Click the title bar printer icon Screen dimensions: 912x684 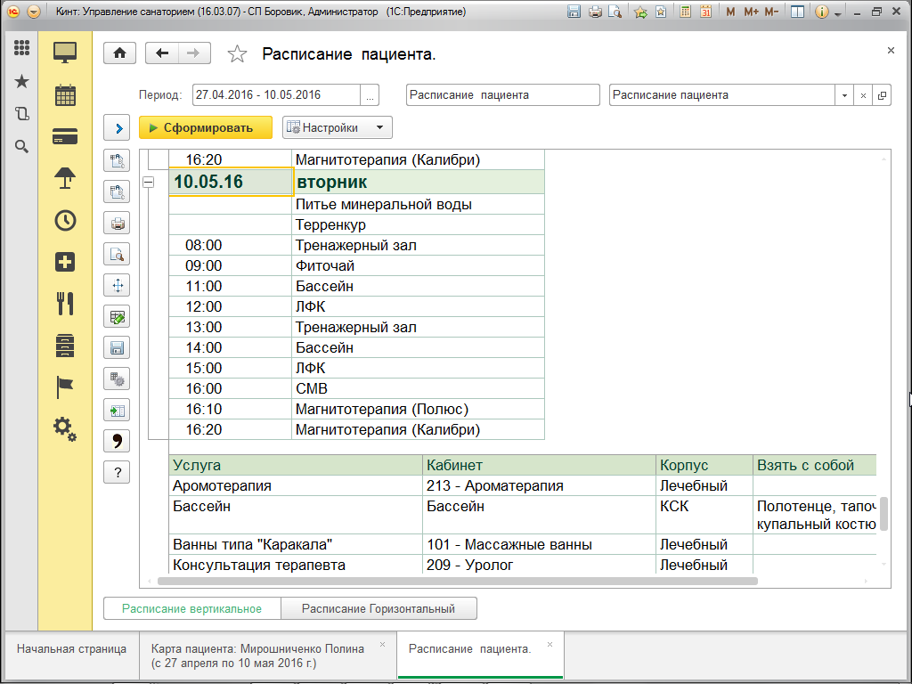pyautogui.click(x=594, y=12)
